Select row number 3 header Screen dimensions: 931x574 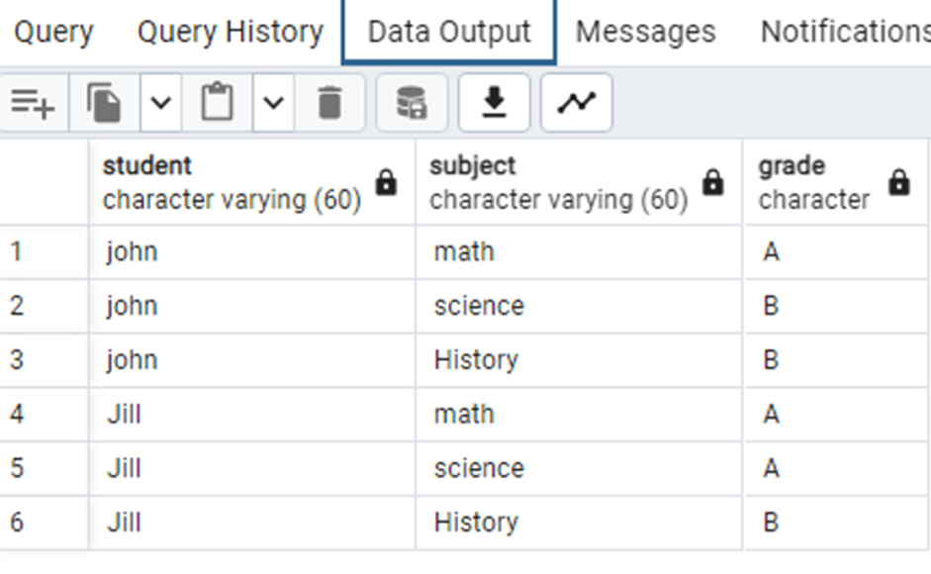(44, 360)
